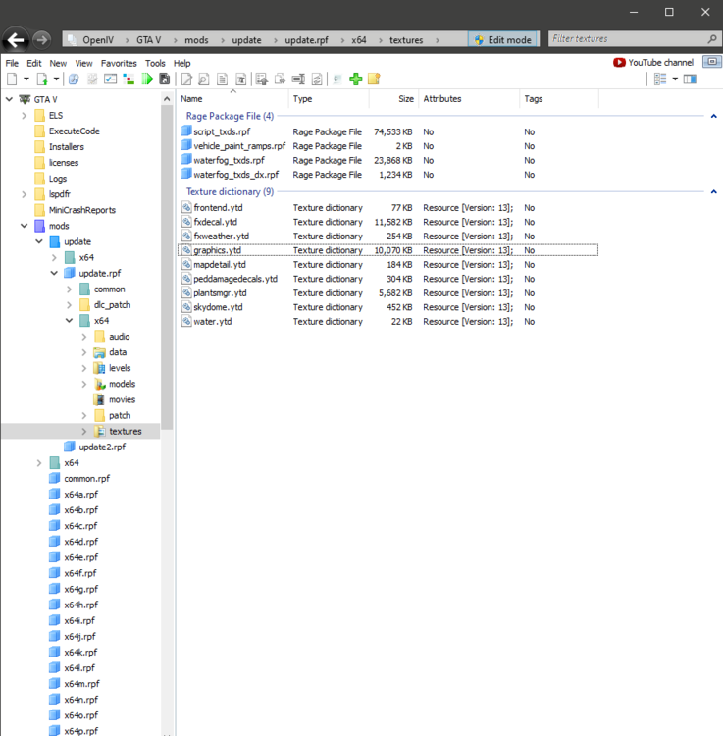This screenshot has height=736, width=723.
Task: Click the forward navigation arrow
Action: point(42,40)
